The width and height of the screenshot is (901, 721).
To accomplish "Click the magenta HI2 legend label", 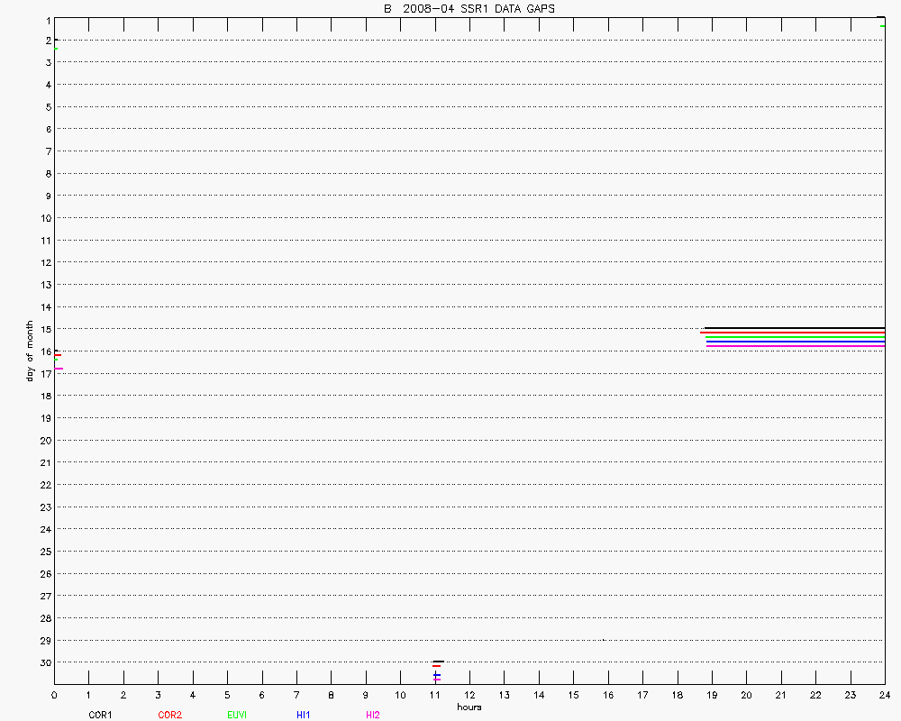I will [x=372, y=715].
